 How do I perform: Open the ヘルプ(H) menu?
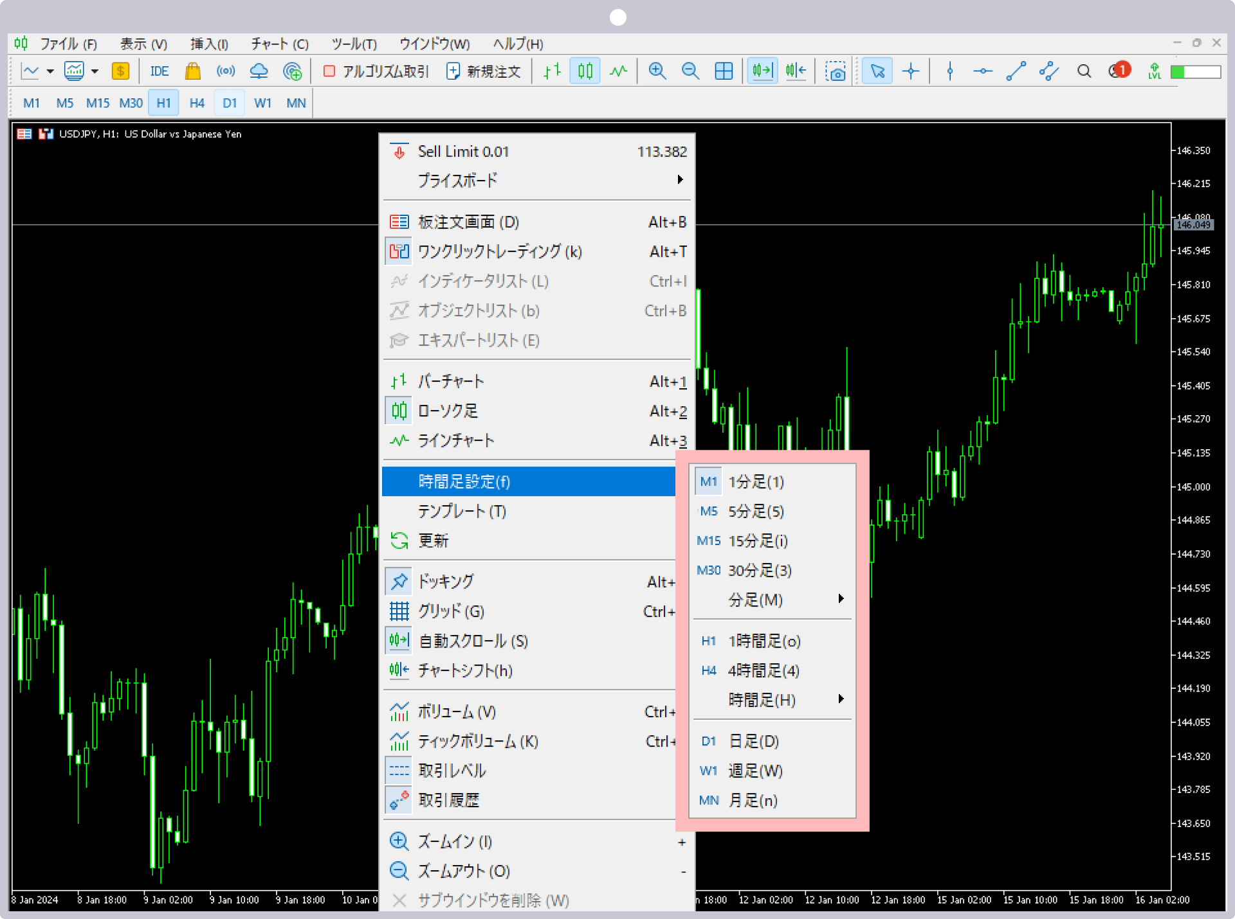(x=518, y=44)
